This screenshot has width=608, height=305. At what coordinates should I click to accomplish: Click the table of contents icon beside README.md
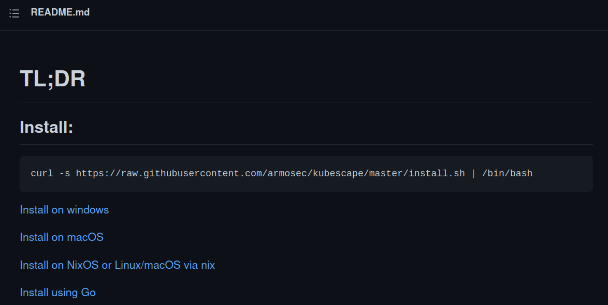tap(15, 13)
